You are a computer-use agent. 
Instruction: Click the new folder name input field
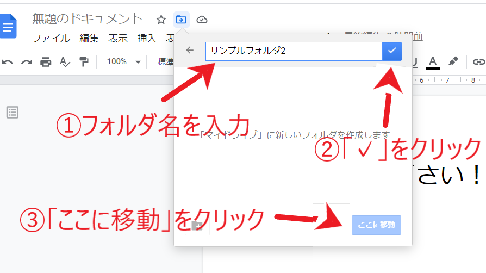(294, 51)
